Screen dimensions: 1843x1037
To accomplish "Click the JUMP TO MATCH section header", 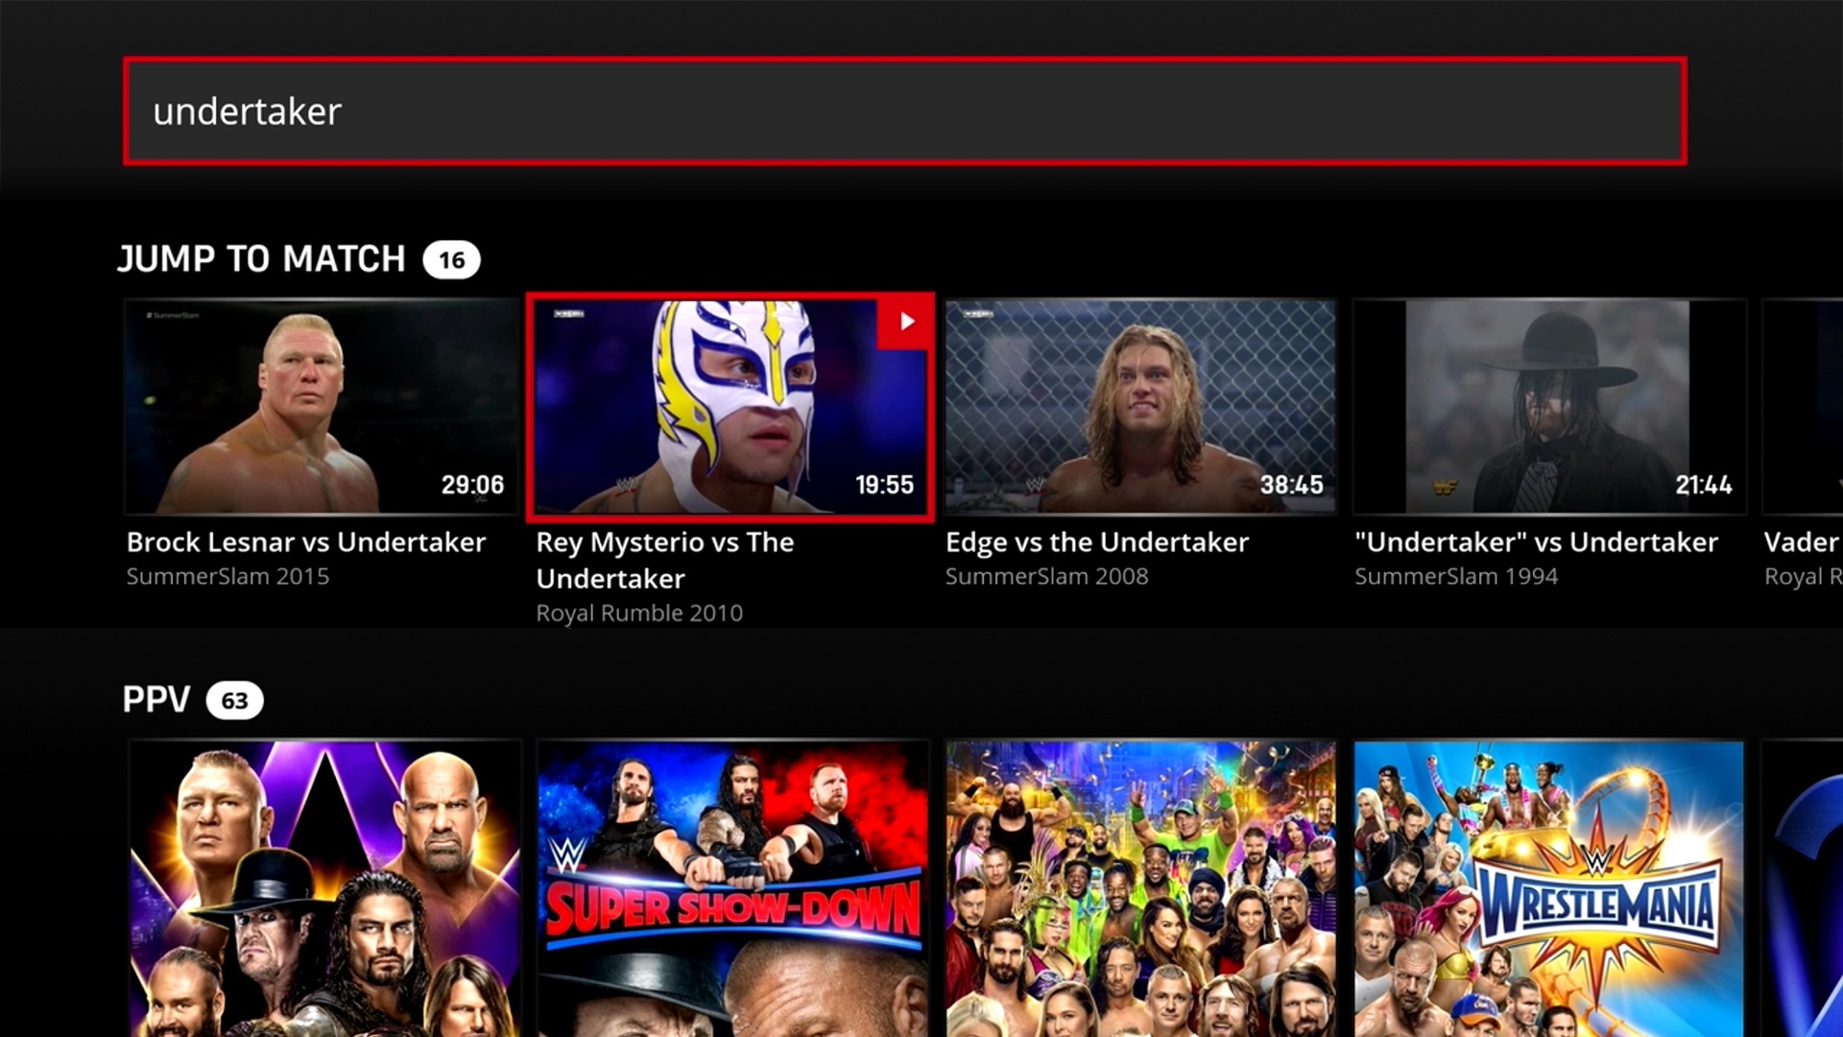I will click(x=262, y=258).
